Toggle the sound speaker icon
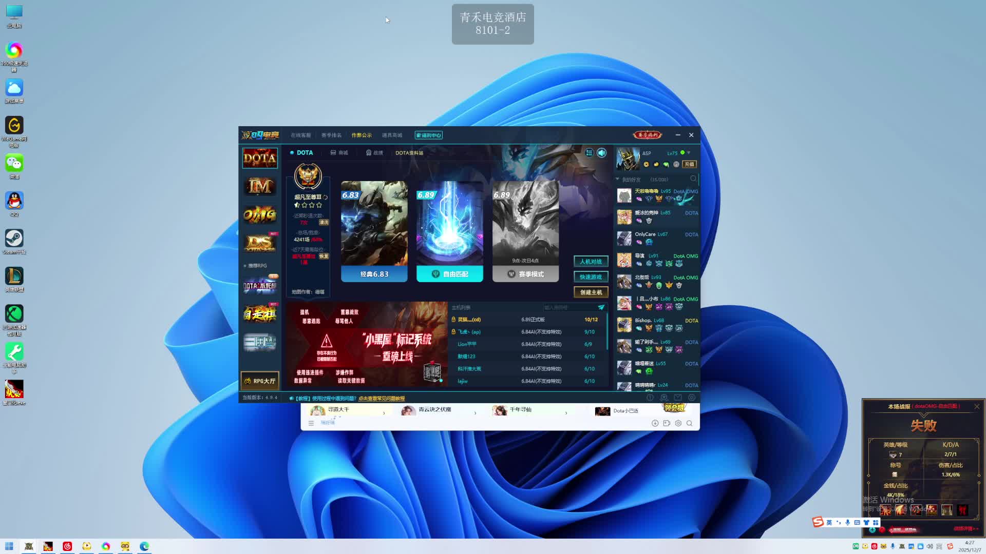The height and width of the screenshot is (554, 986). point(601,153)
